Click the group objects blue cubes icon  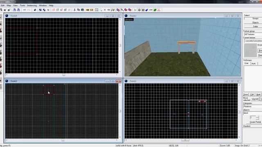pos(40,10)
